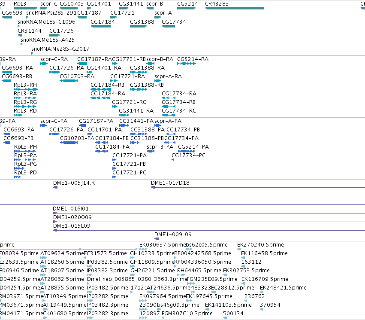Click the scpr-A-RA transcript label

click(x=168, y=76)
